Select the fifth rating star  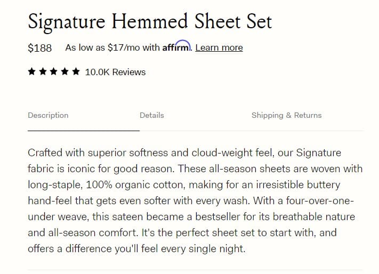76,71
